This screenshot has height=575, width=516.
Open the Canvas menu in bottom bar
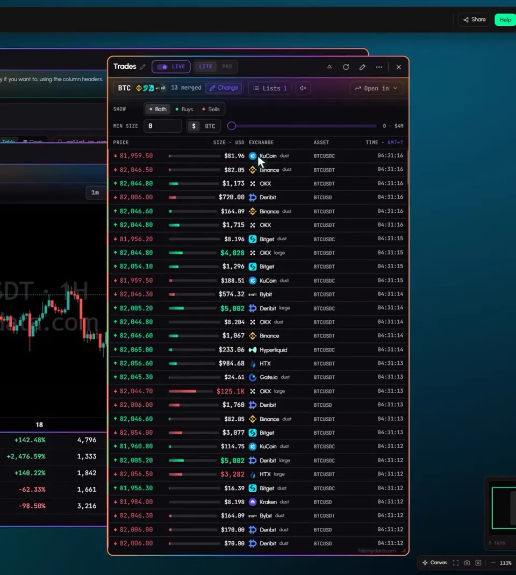(435, 563)
